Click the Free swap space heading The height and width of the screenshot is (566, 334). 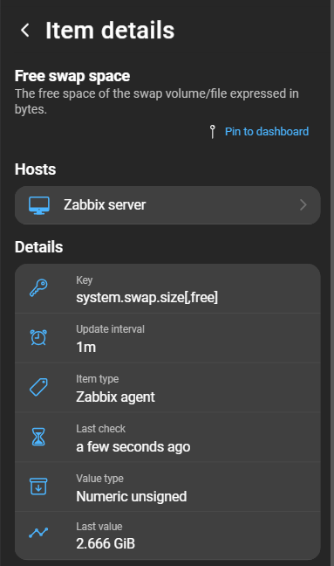point(72,76)
